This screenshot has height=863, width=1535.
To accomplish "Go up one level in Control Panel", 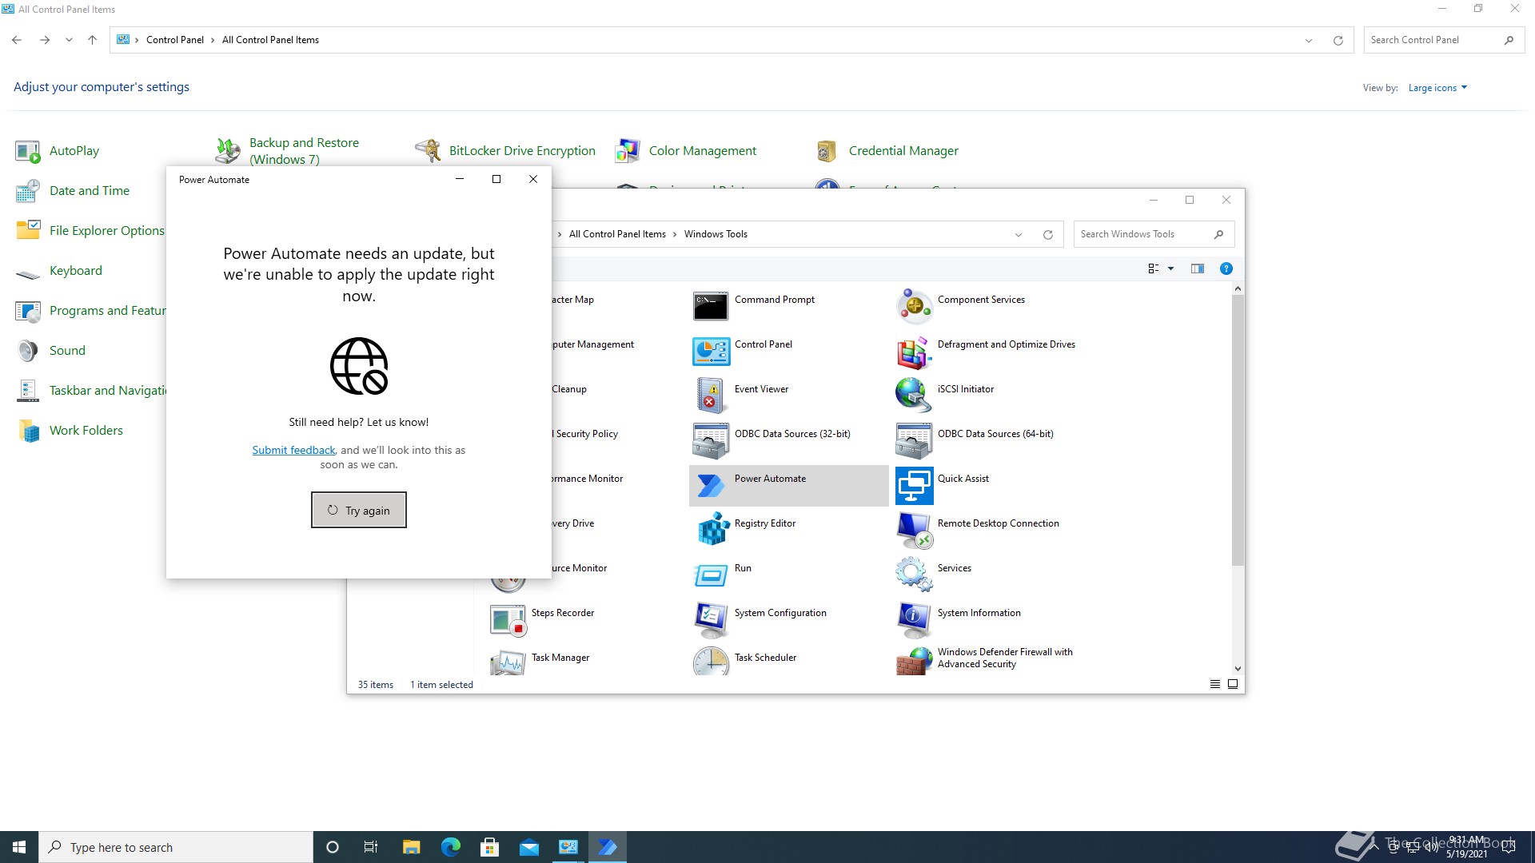I will click(93, 40).
